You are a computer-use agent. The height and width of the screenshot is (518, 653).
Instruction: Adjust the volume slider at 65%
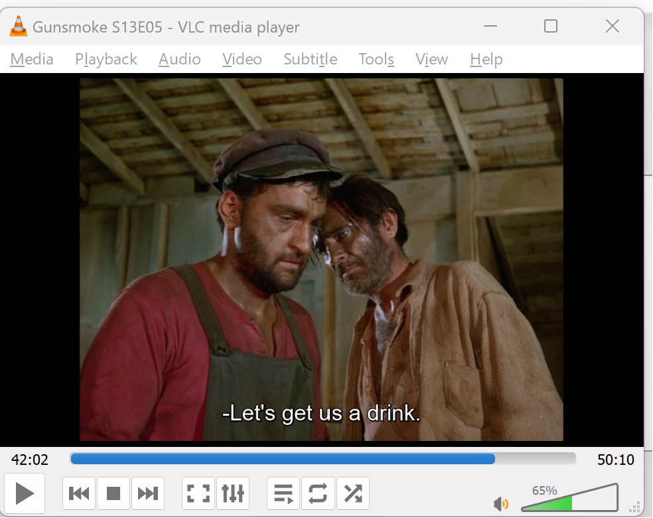pos(569,497)
